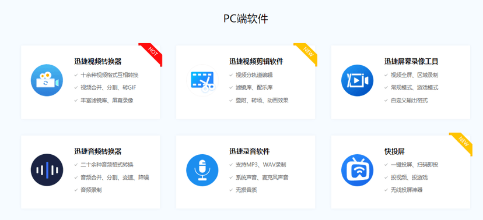Screen dimensions: 483x220
Task: Click NEW ribbon on 快投屏 card
Action: [463, 142]
